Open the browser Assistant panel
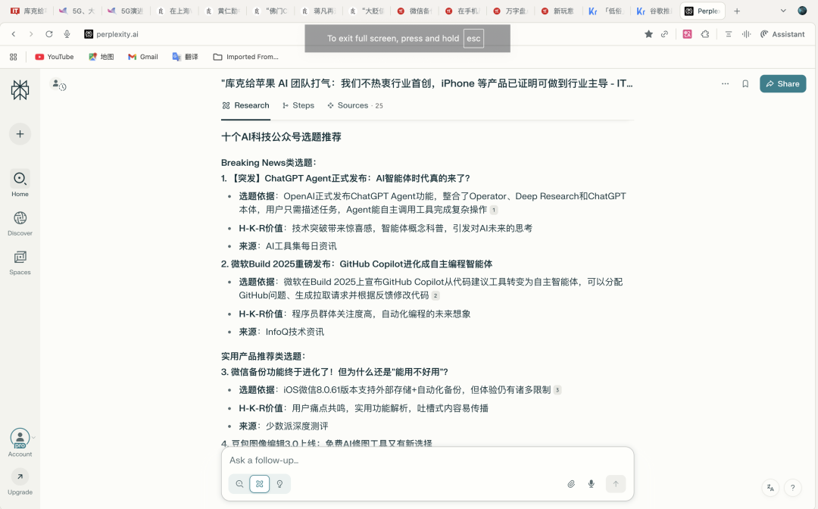The height and width of the screenshot is (509, 818). click(x=782, y=34)
